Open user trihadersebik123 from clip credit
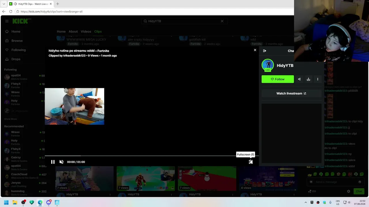The height and width of the screenshot is (207, 369). 74,55
